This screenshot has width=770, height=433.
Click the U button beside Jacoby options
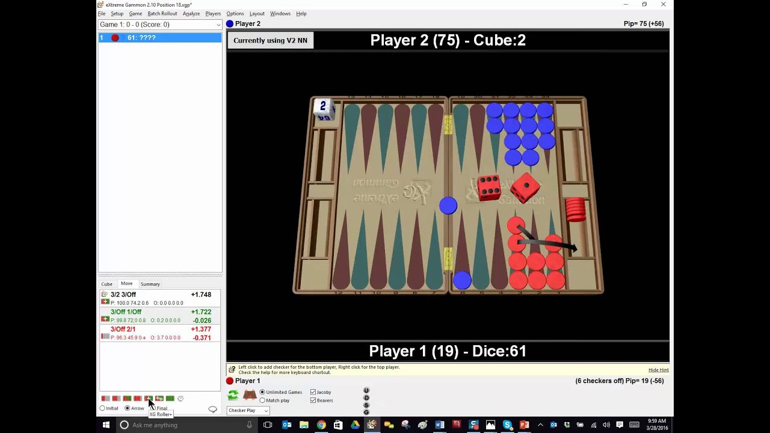click(x=366, y=391)
